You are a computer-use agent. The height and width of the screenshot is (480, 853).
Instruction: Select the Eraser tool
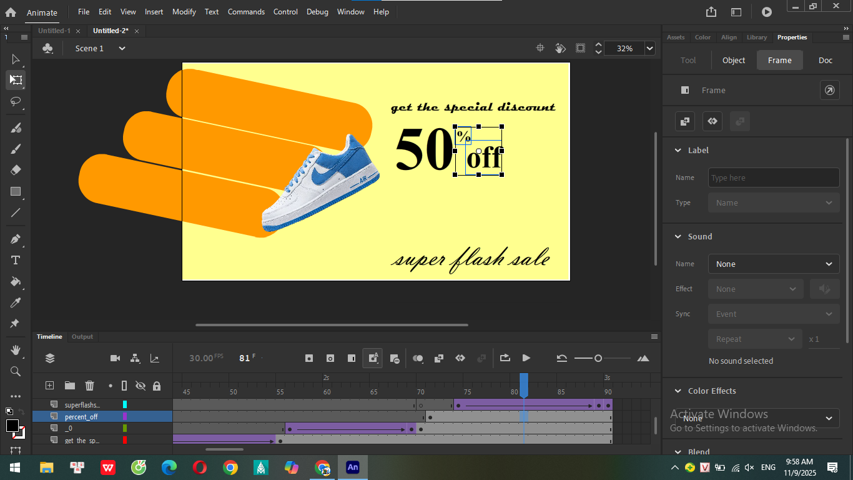pos(16,170)
